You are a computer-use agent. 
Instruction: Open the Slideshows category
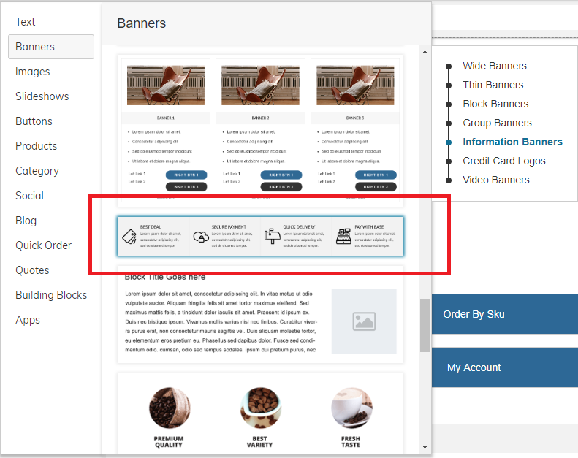(42, 96)
